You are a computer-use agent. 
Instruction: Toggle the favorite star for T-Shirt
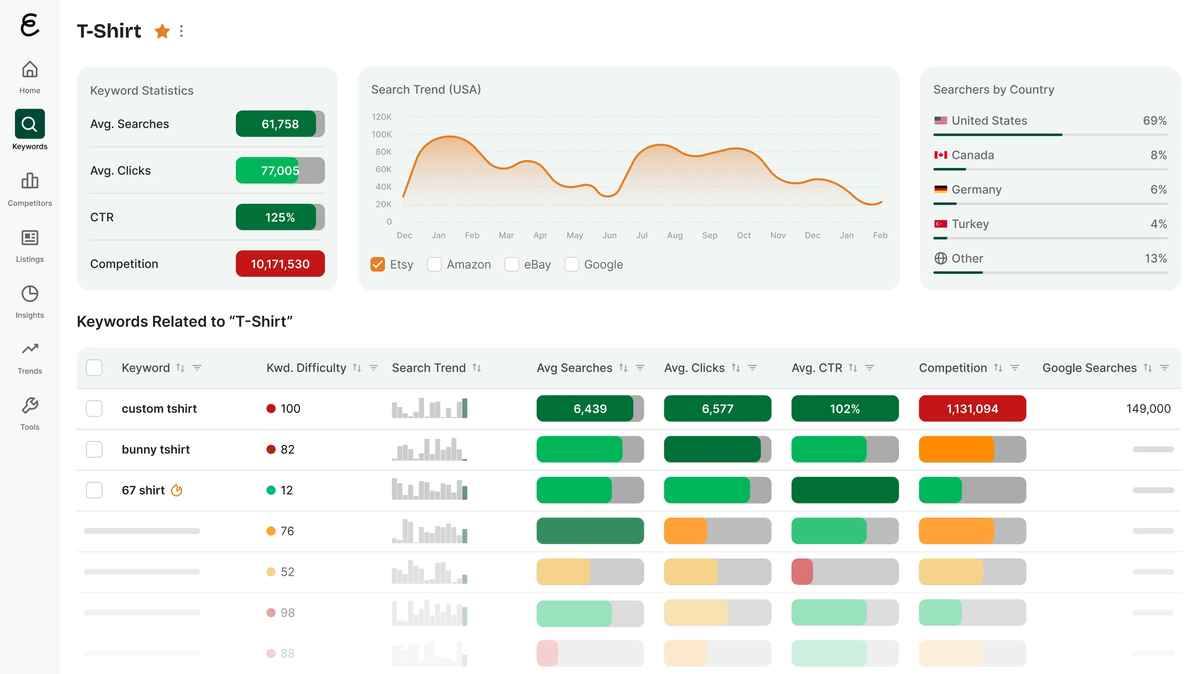click(162, 31)
